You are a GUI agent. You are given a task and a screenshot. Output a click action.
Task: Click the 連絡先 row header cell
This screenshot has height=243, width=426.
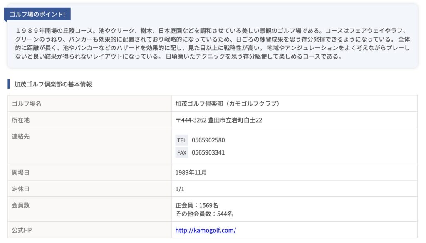[x=90, y=146]
